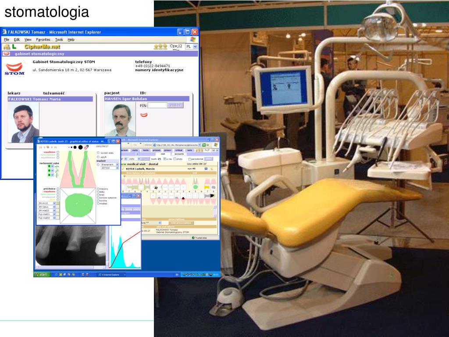
Task: Click the yellow house home icon
Action: pos(7,47)
